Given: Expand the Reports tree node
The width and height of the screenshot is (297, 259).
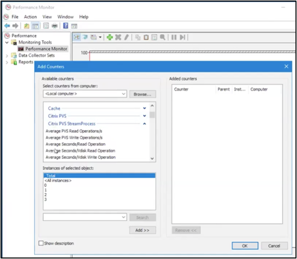Looking at the screenshot, I should [x=7, y=62].
